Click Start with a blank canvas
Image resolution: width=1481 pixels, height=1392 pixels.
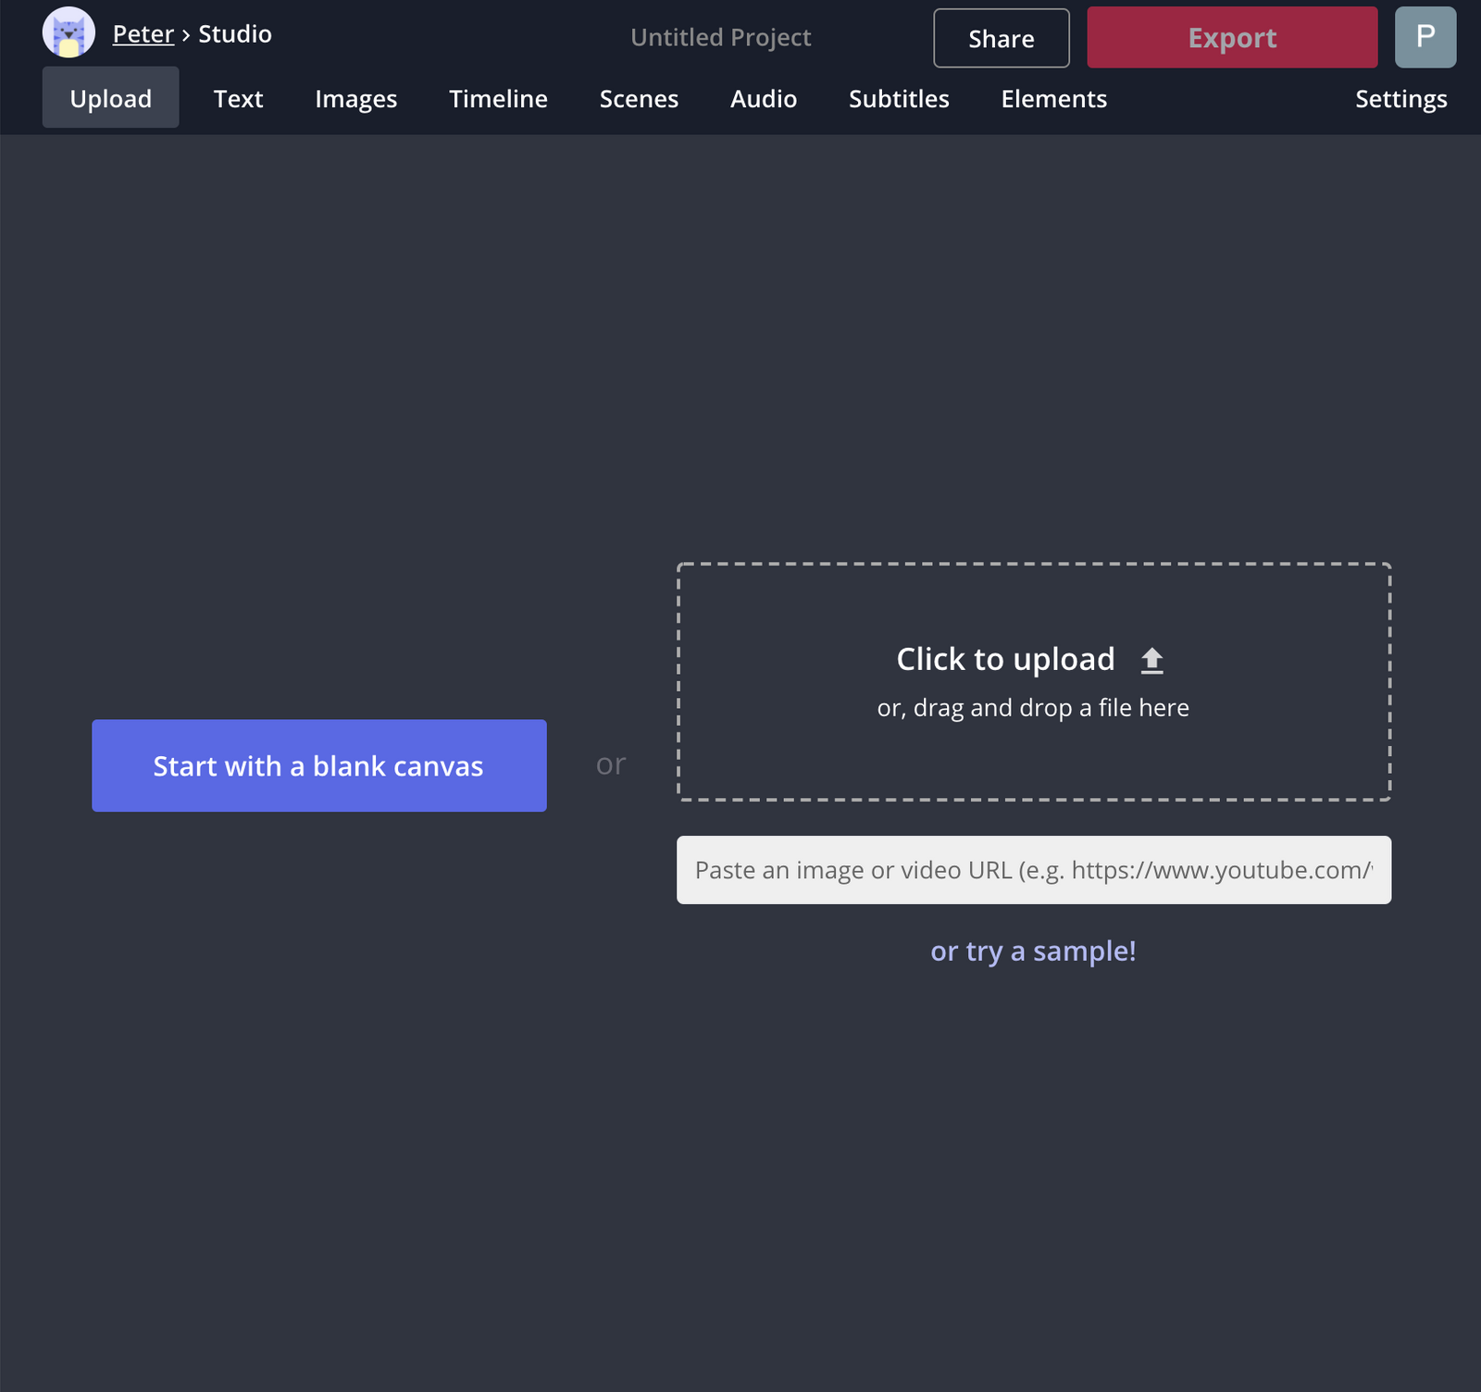pyautogui.click(x=318, y=765)
